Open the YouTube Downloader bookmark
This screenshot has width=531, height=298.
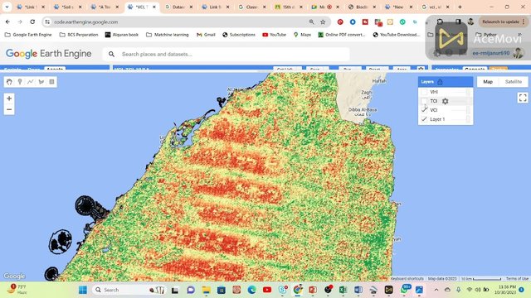pos(397,35)
